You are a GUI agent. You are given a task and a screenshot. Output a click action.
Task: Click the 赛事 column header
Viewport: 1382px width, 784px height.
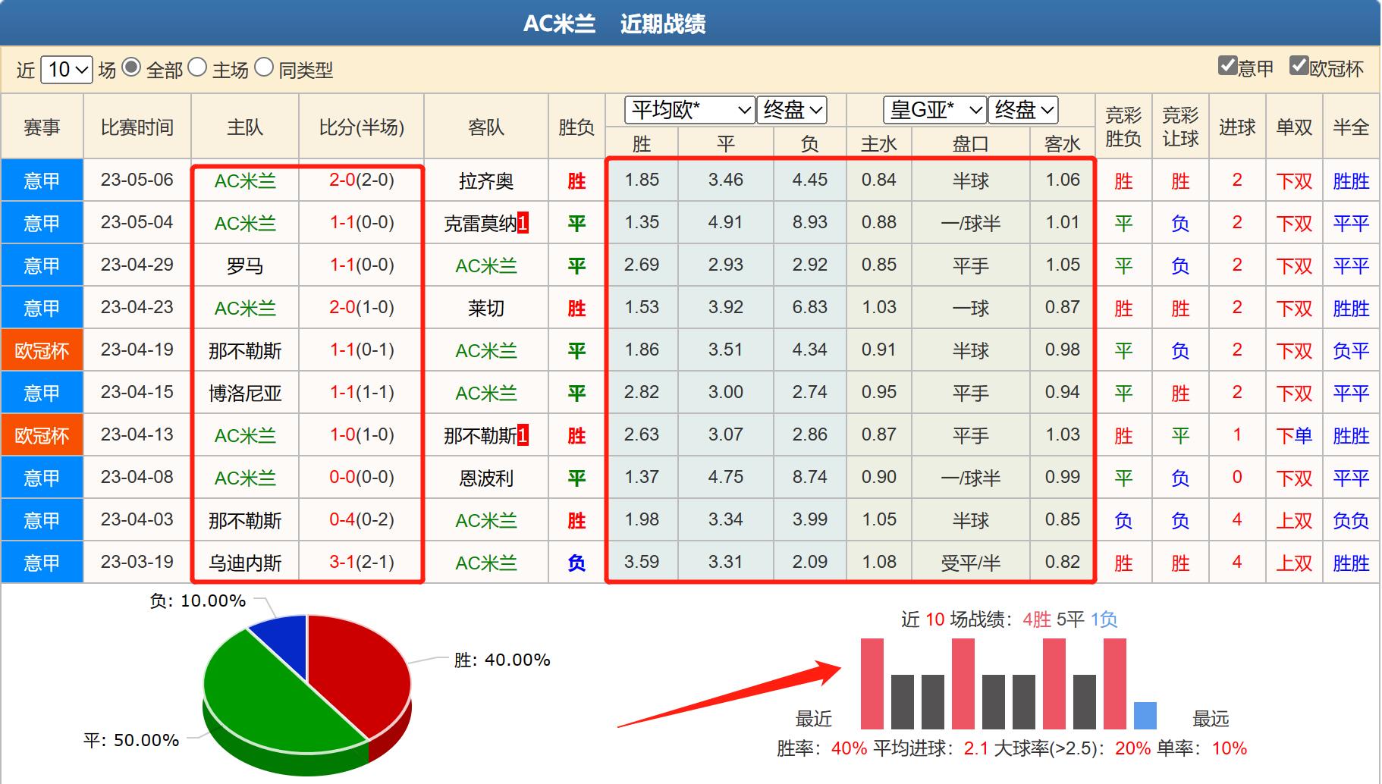[x=42, y=127]
